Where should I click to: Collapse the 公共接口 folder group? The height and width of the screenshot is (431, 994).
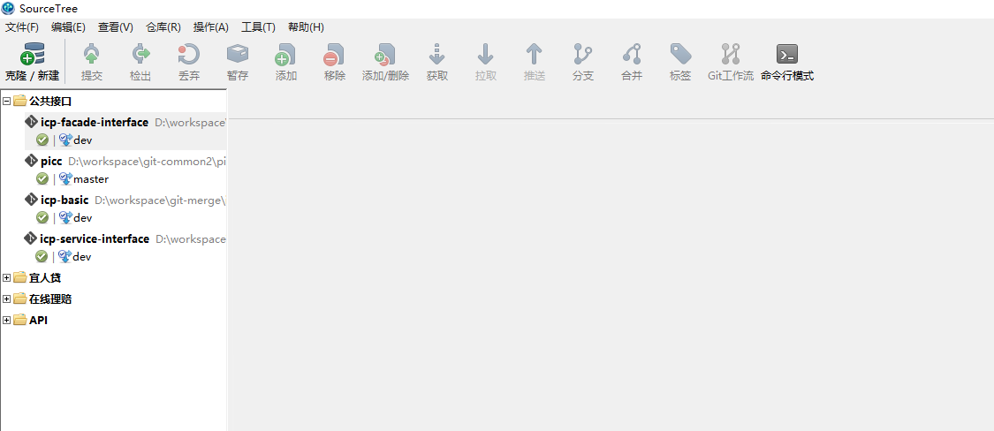click(6, 100)
